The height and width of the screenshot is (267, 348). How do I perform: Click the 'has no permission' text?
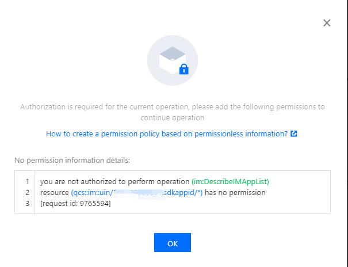click(x=235, y=193)
